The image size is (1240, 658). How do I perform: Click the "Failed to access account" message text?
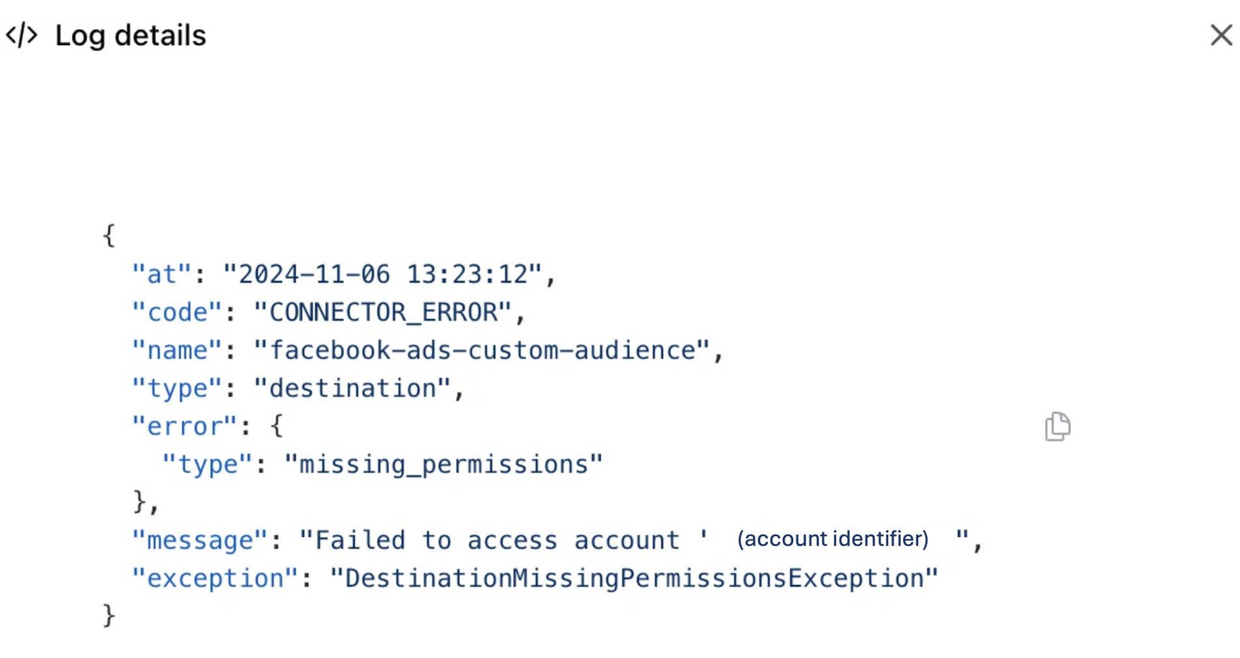496,541
